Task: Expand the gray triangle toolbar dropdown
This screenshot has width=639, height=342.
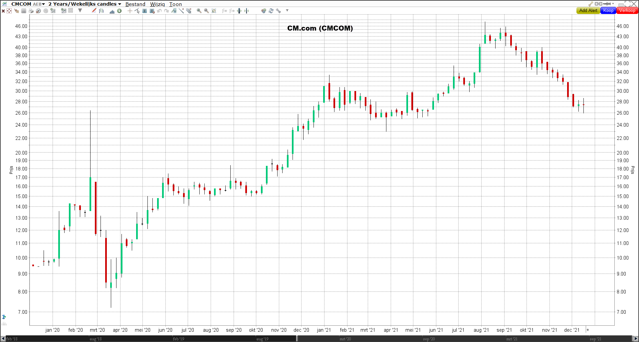Action: coord(80,11)
